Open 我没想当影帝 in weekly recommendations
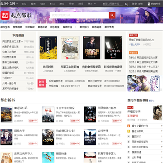The width and height of the screenshot is (163, 163). tap(9, 57)
